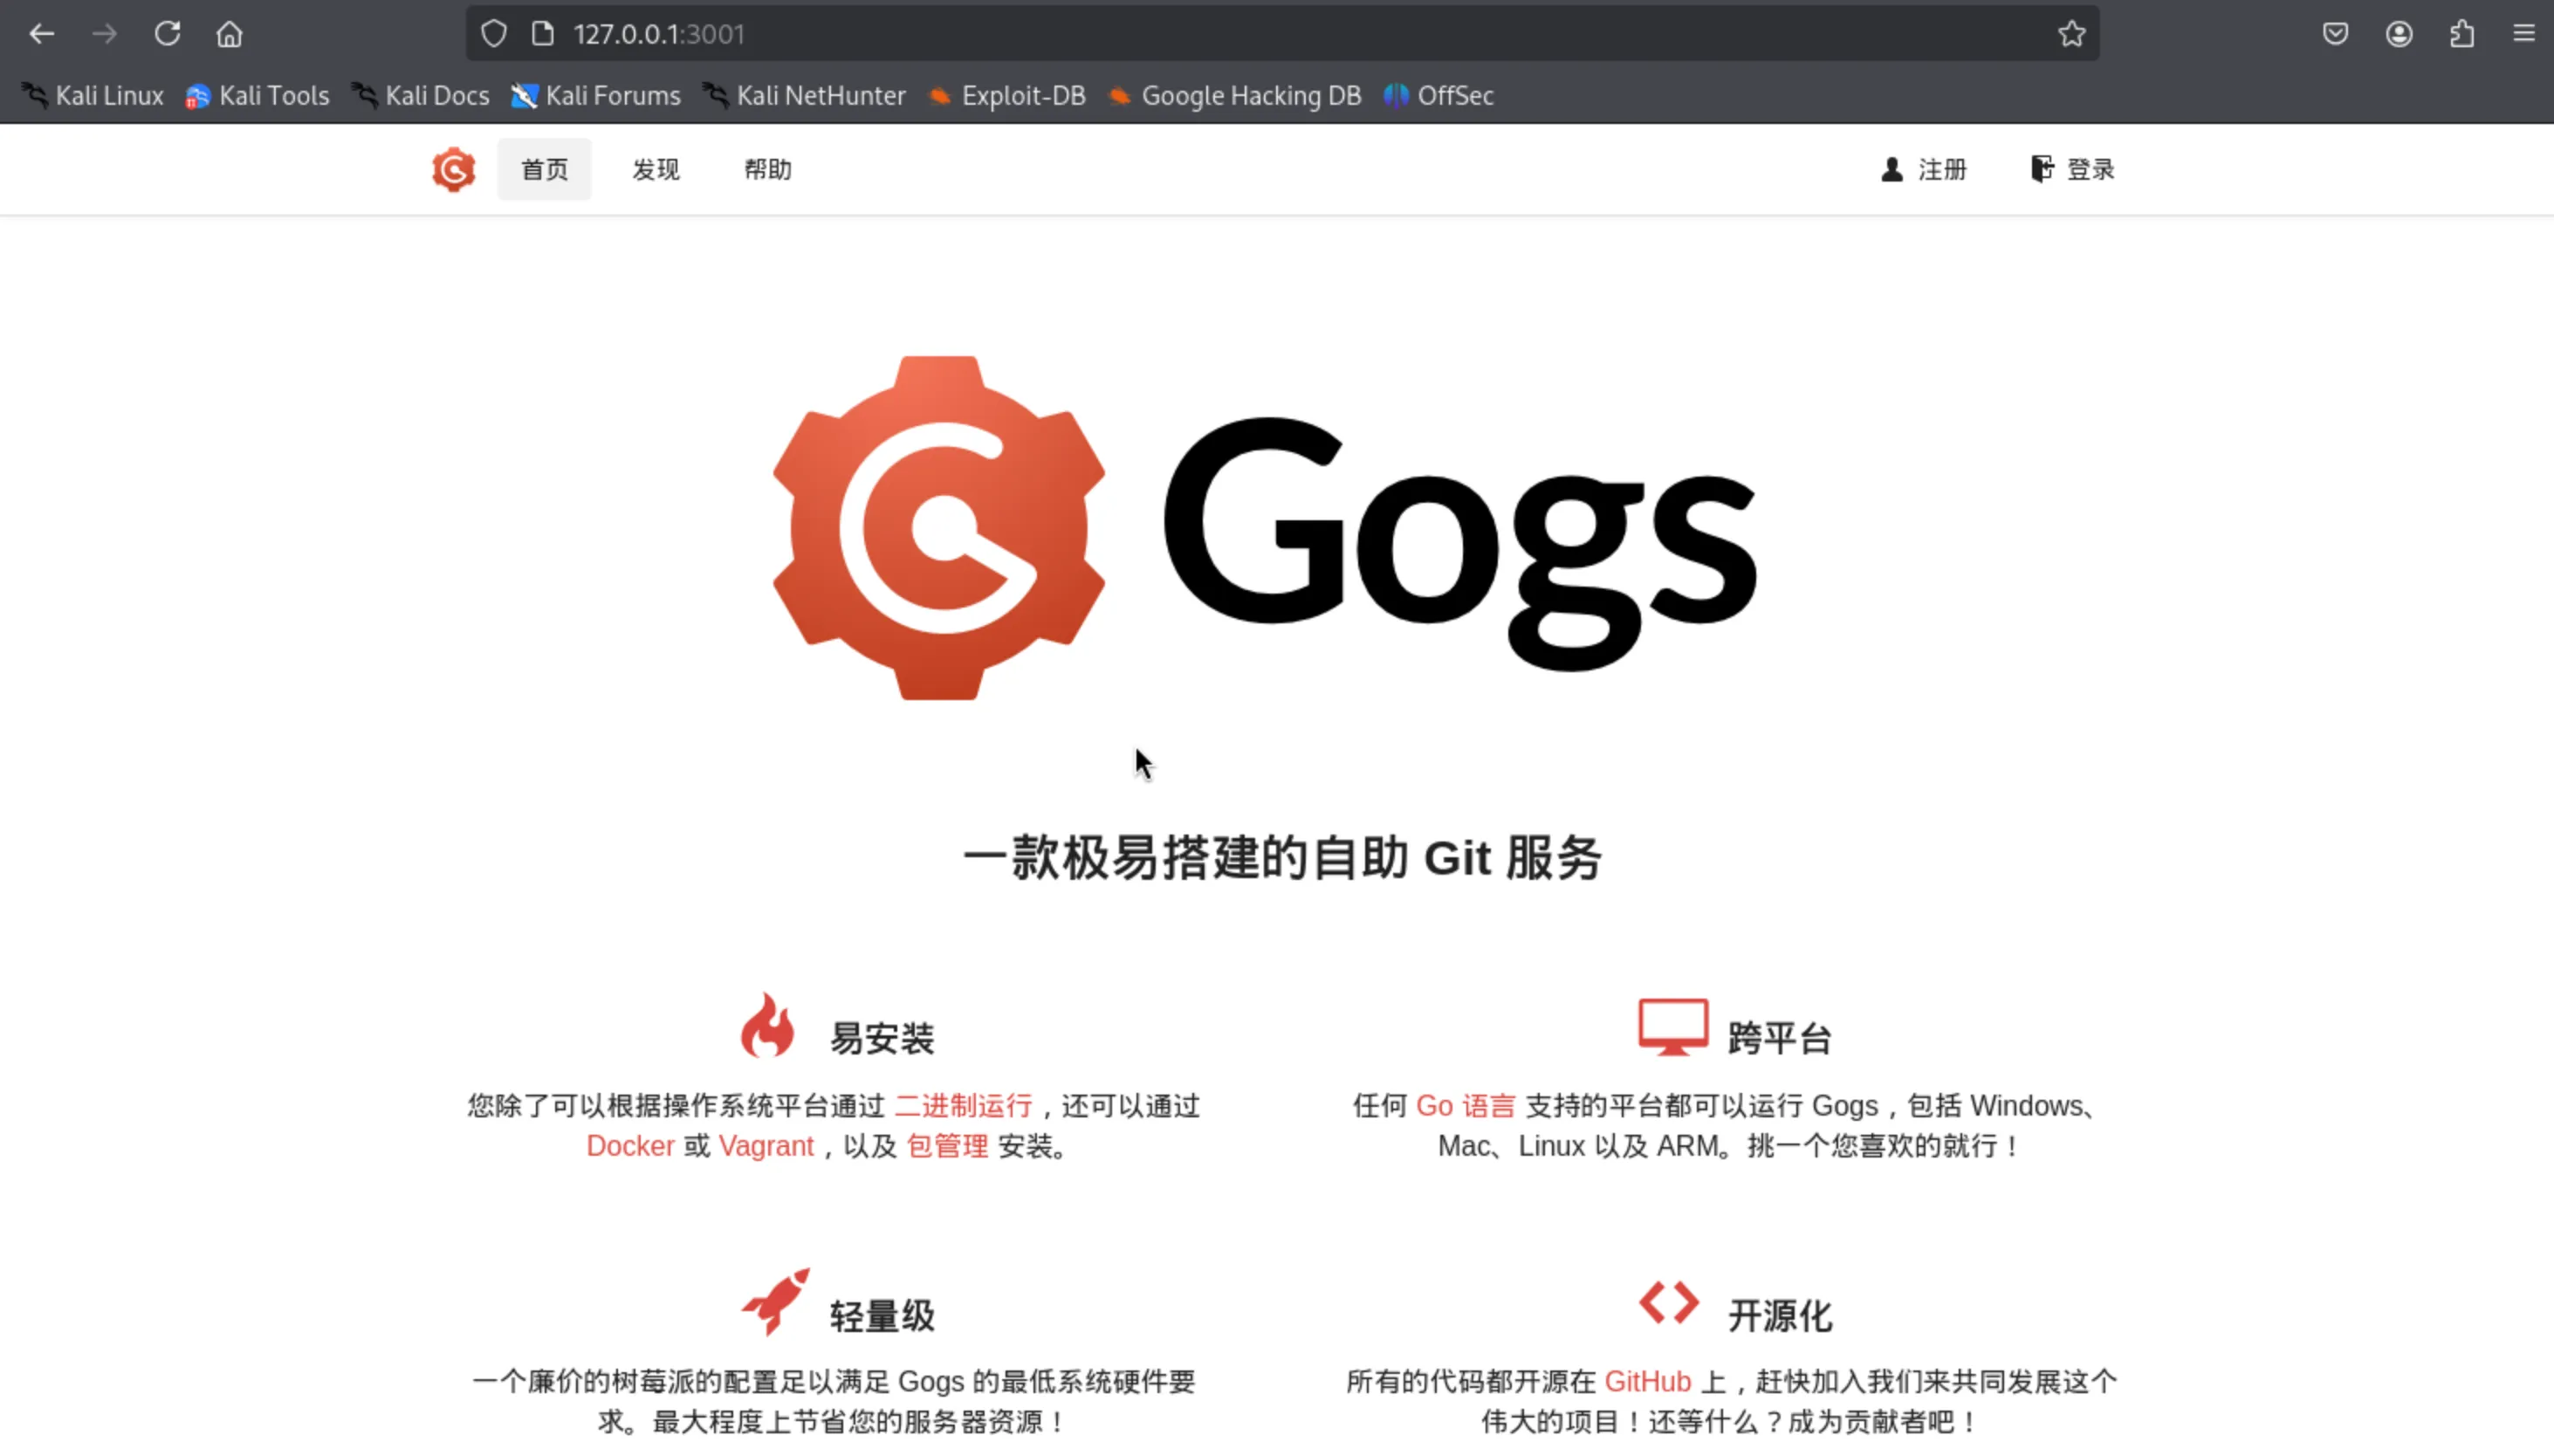Bookmark this page with the star icon
The height and width of the screenshot is (1456, 2554).
click(x=2071, y=34)
